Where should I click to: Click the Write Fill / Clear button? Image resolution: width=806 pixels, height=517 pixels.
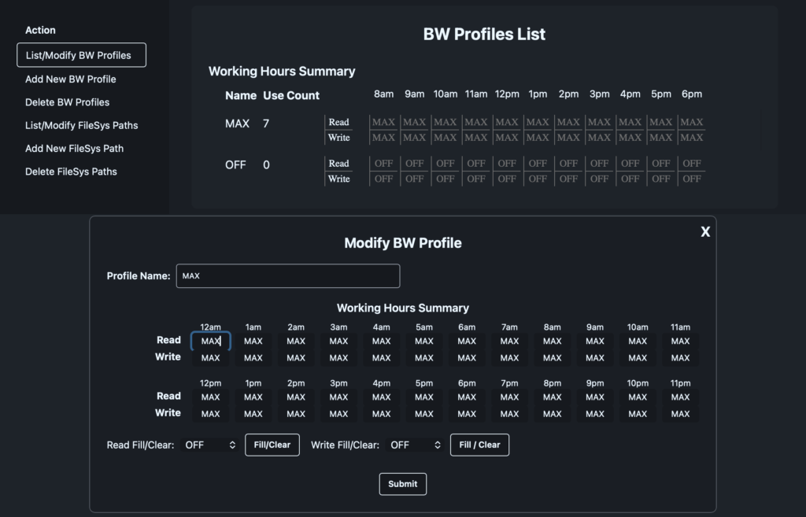coord(479,445)
